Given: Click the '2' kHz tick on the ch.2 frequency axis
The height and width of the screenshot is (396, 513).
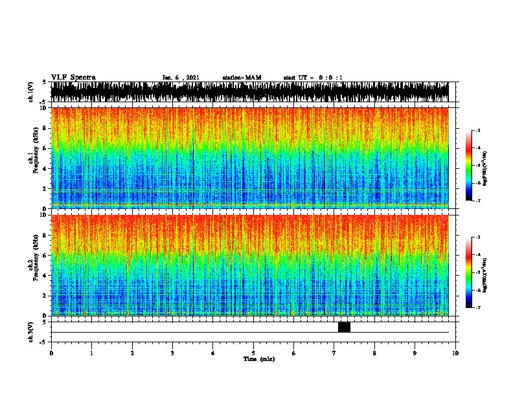Looking at the screenshot, I should tap(45, 296).
